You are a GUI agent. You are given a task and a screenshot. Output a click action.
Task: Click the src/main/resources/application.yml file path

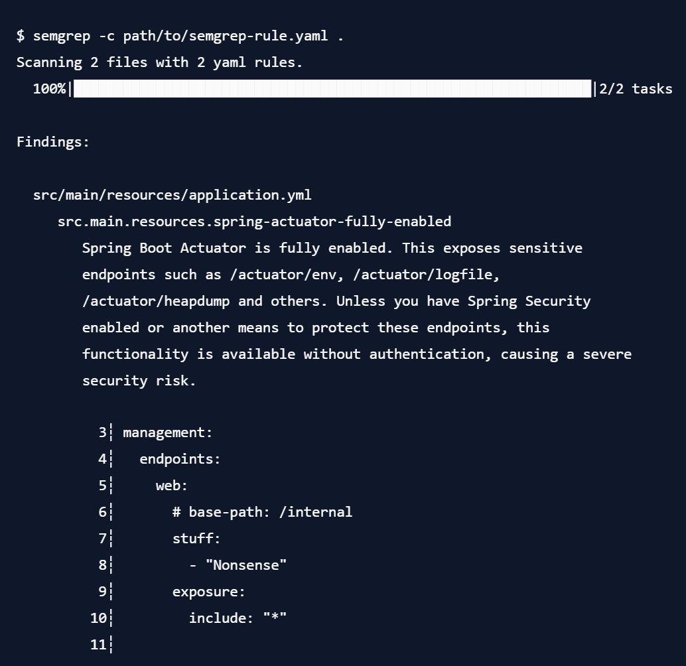(172, 195)
